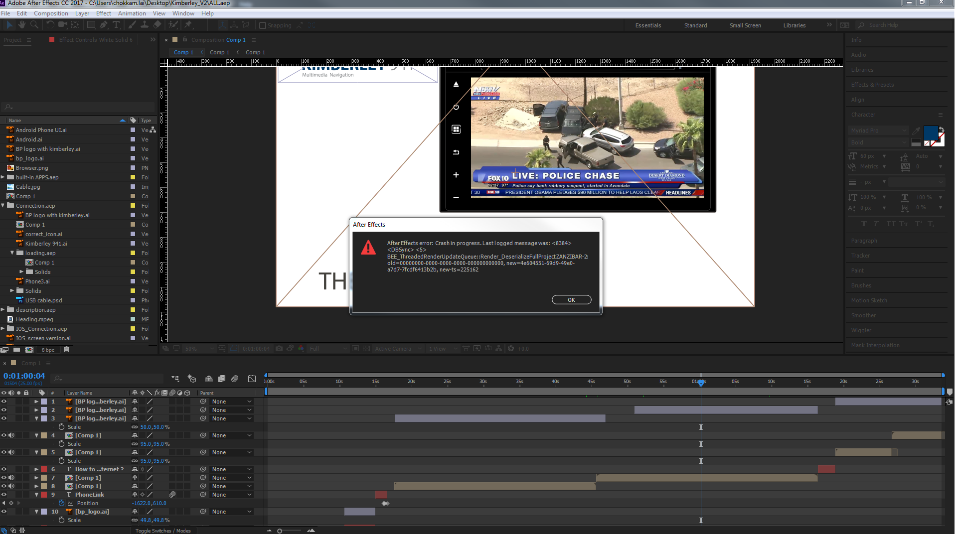Toggle the Snapping checkbox
The height and width of the screenshot is (534, 955).
click(263, 25)
